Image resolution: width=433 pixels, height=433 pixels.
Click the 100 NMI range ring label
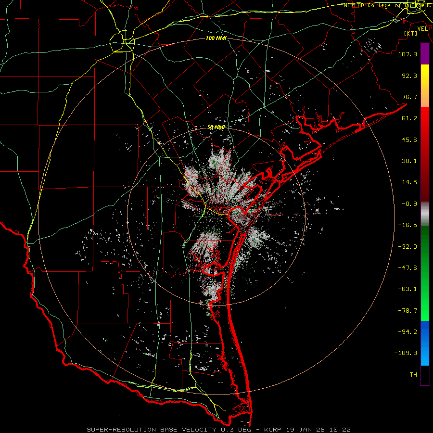[216, 38]
